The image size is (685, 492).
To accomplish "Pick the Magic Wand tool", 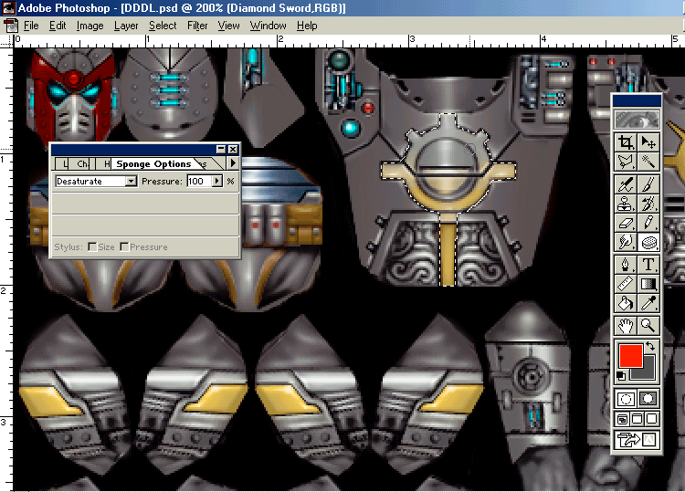I will pyautogui.click(x=648, y=162).
